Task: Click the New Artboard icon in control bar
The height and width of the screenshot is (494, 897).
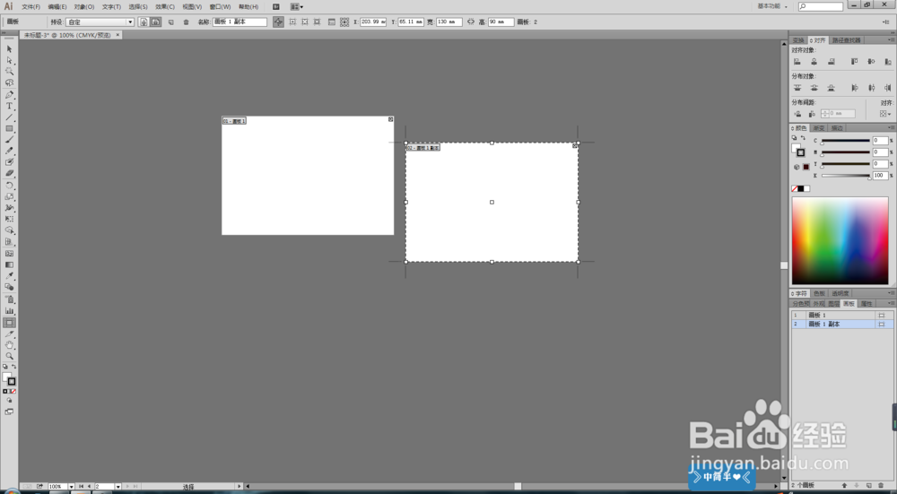Action: coord(170,22)
